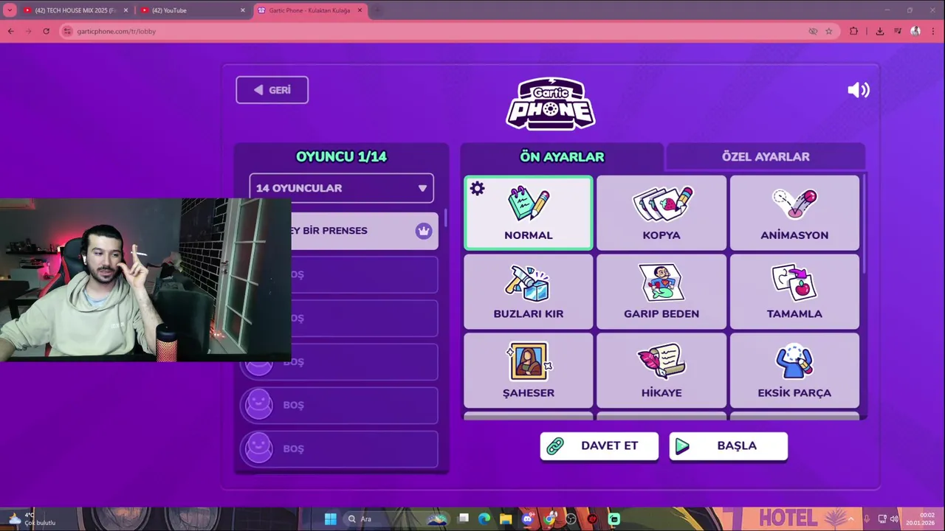Open File Explorer from the taskbar

[506, 518]
